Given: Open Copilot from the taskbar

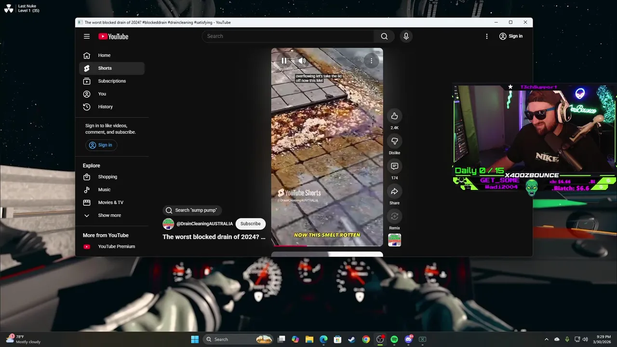Looking at the screenshot, I should (x=295, y=339).
